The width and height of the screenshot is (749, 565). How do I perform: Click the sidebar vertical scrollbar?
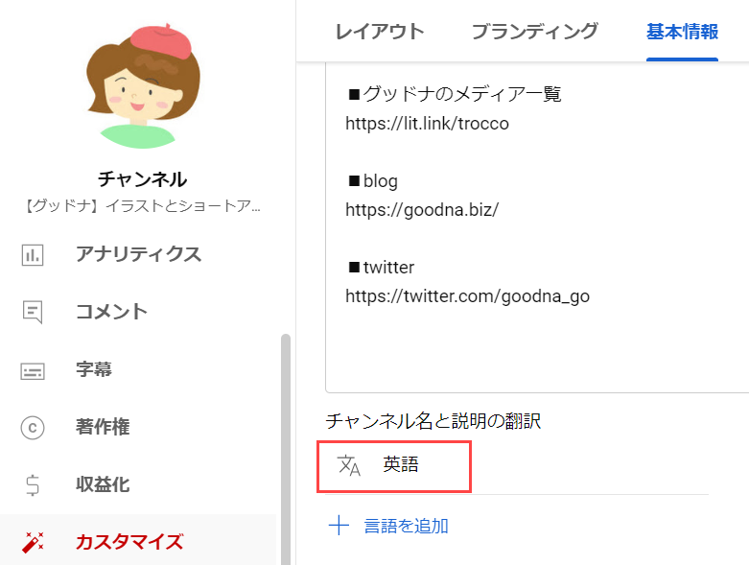point(283,441)
